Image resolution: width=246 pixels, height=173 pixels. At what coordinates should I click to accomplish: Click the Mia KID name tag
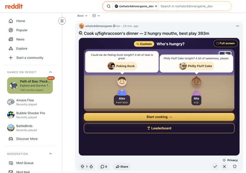click(196, 100)
